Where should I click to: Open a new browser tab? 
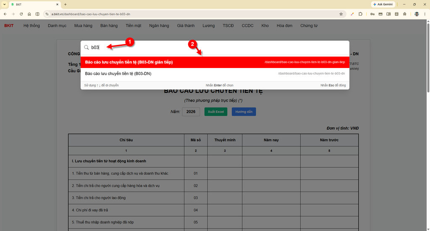point(65,4)
